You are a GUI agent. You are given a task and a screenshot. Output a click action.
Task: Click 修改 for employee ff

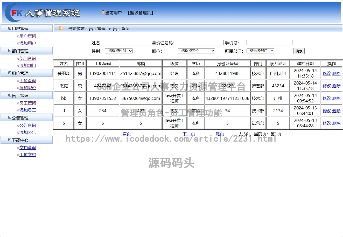tap(327, 111)
